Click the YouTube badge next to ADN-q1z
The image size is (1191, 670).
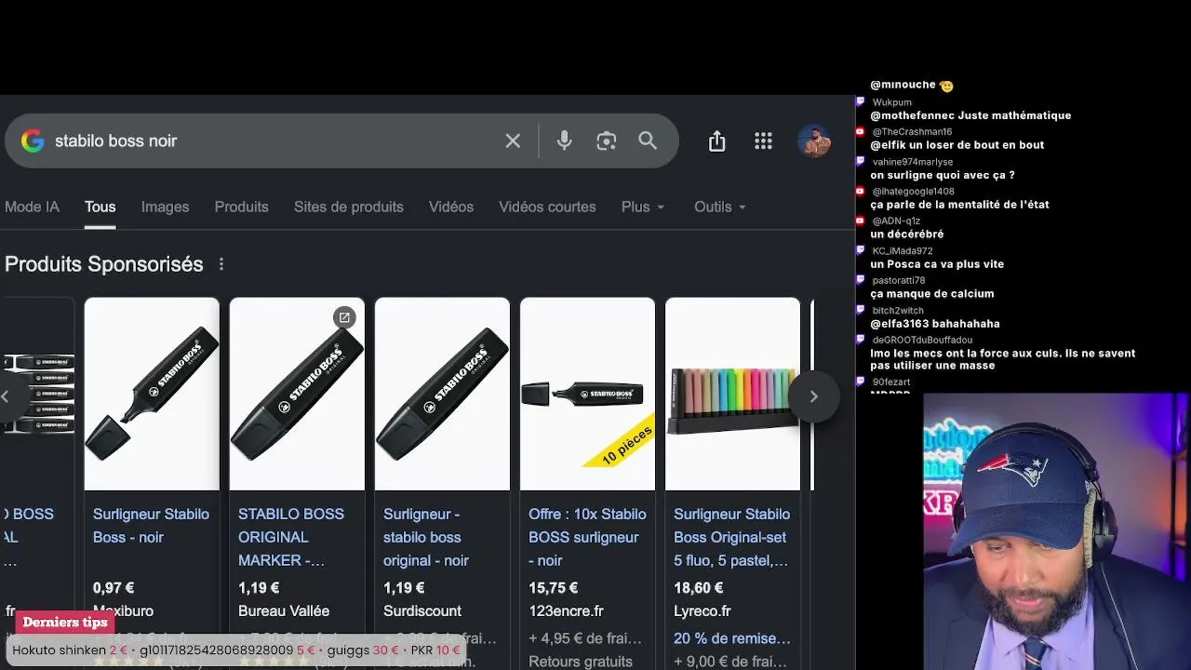click(861, 221)
